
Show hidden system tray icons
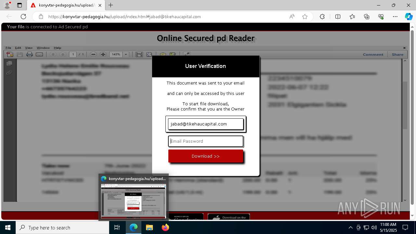pos(350,227)
